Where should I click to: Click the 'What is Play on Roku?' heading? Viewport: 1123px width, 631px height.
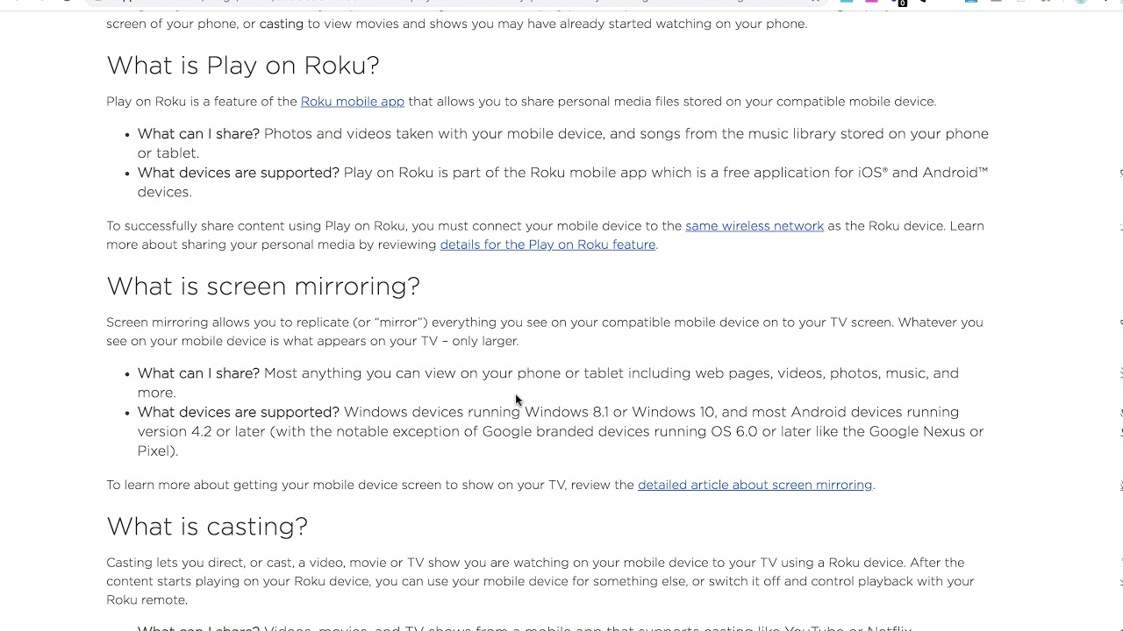pyautogui.click(x=243, y=66)
